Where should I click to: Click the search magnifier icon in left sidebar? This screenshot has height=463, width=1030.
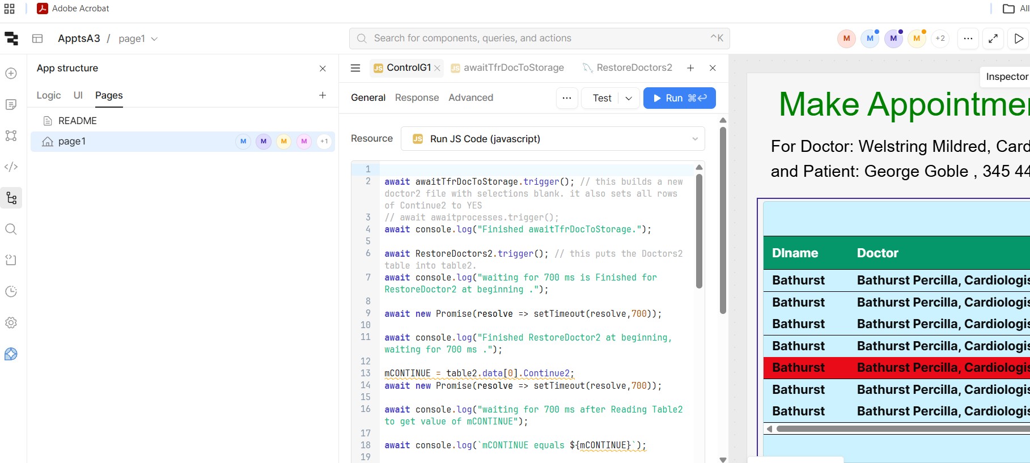pyautogui.click(x=11, y=229)
